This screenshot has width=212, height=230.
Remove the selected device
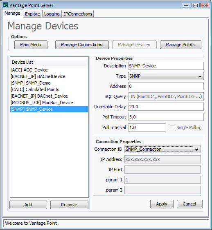click(x=69, y=205)
